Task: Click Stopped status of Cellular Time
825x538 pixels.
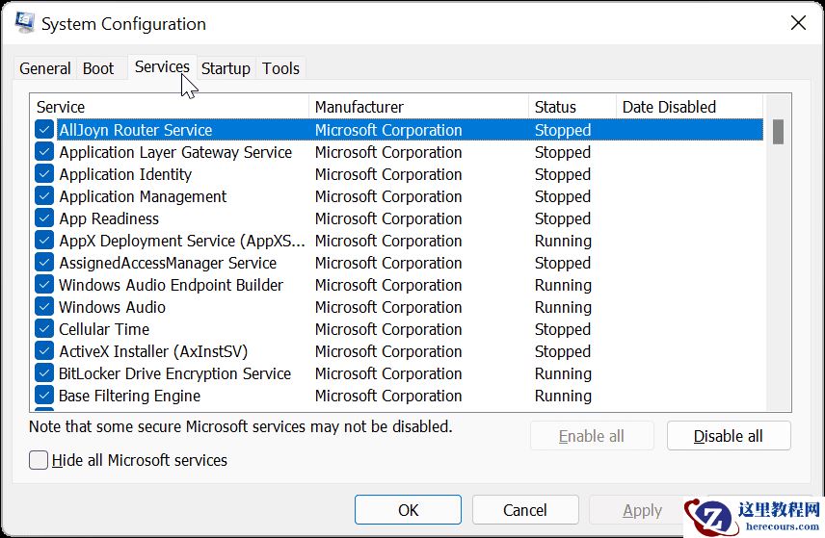Action: coord(563,329)
